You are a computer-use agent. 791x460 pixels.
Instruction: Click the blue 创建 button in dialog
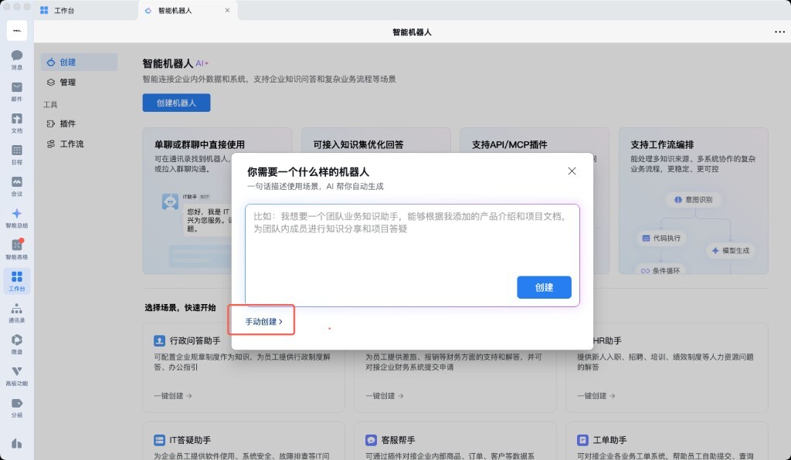click(x=544, y=287)
